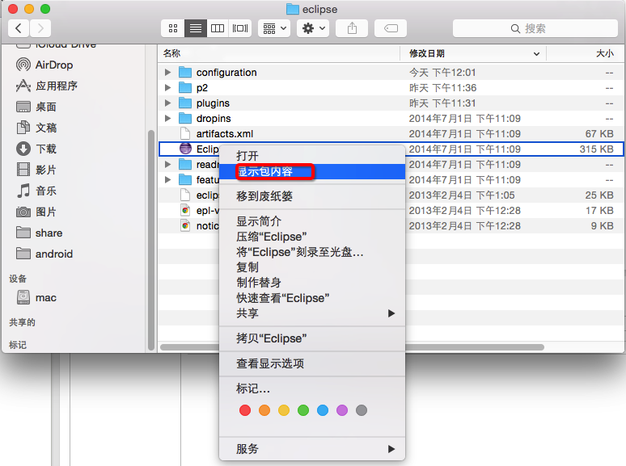Viewport: 626px width, 466px height.
Task: Choose 拷贝“Eclipse” menu item
Action: tap(312, 338)
